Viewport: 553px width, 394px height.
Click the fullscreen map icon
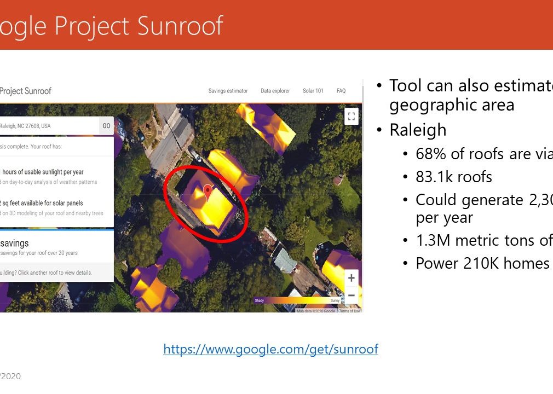[x=351, y=116]
